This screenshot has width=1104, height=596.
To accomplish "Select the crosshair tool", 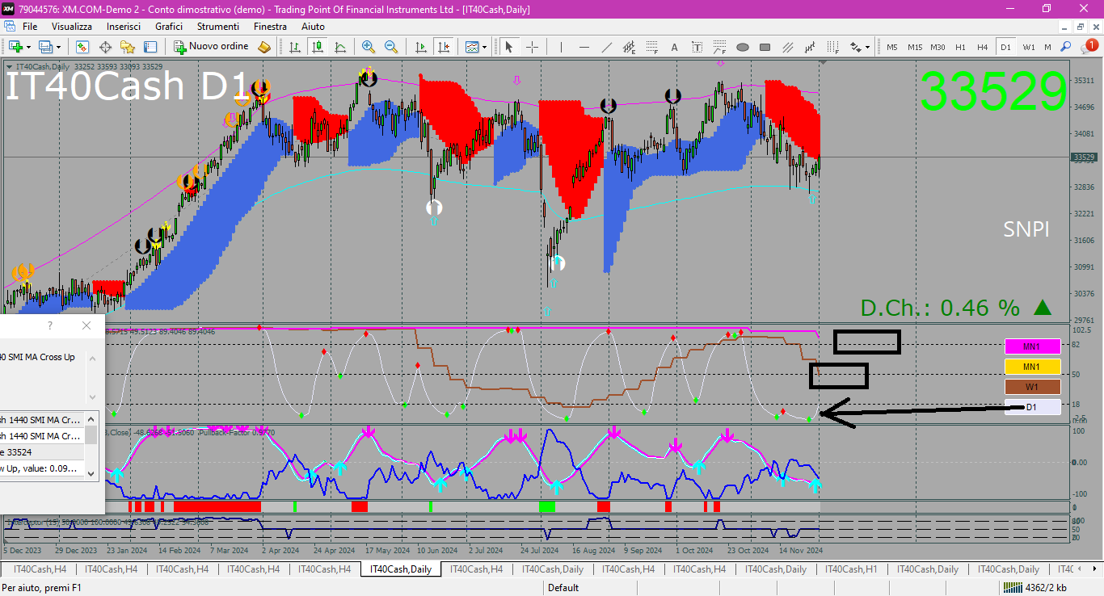I will pos(532,47).
